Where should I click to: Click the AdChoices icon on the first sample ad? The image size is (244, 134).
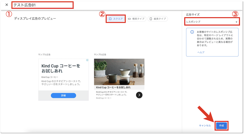(x=87, y=60)
